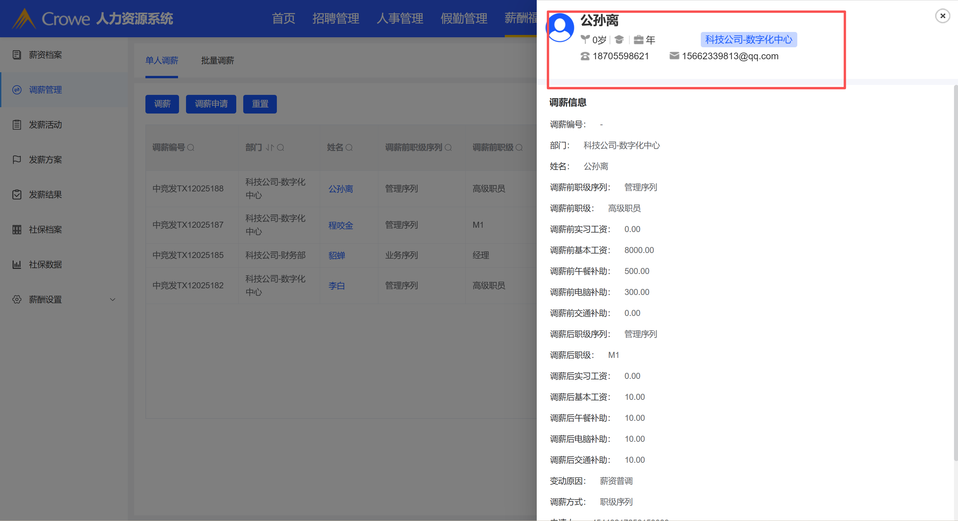The height and width of the screenshot is (521, 958).
Task: Click the search icon beside 姓名 header
Action: point(349,148)
